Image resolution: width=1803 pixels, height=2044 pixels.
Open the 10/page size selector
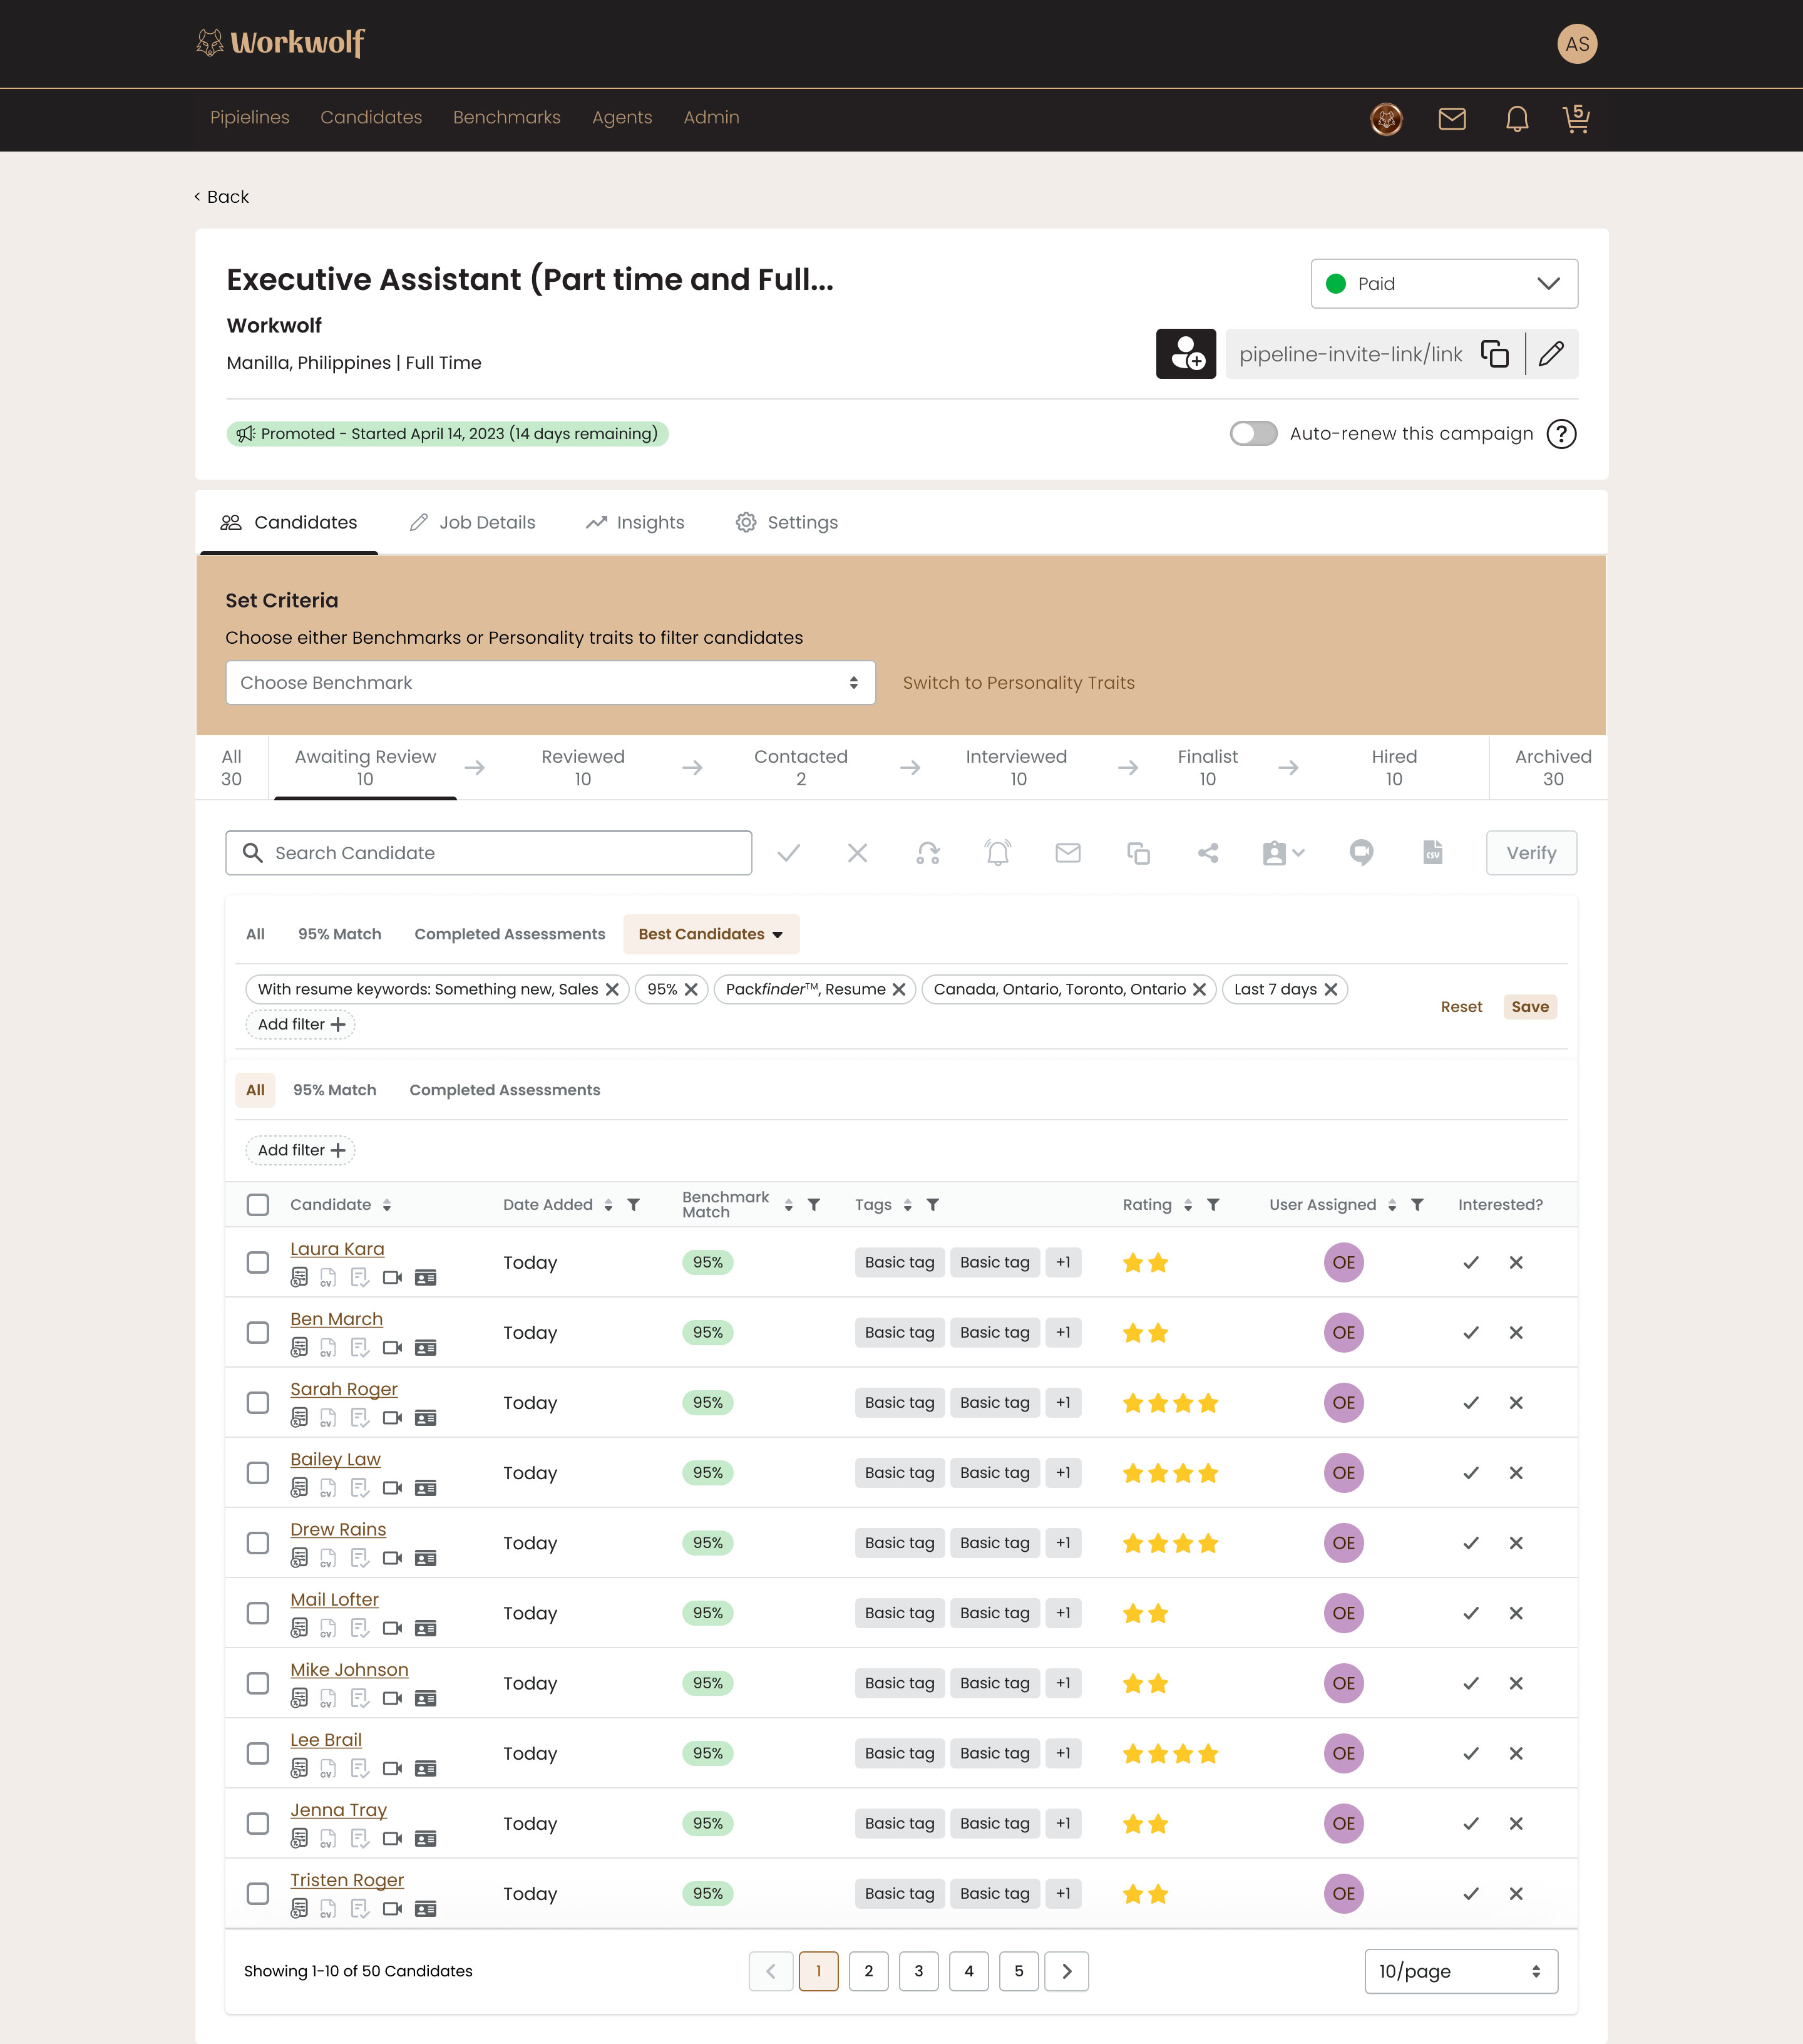coord(1460,1971)
